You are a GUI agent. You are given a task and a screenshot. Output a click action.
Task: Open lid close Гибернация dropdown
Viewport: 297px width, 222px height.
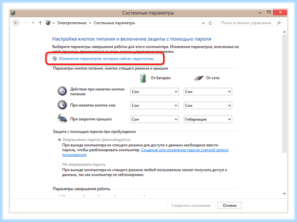click(208, 119)
